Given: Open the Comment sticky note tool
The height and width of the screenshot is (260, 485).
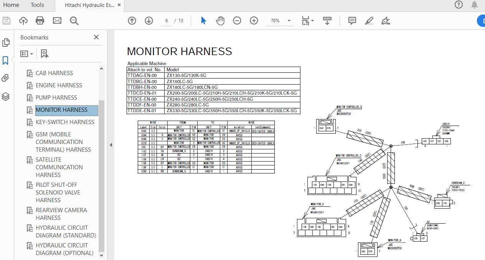Looking at the screenshot, I should (x=352, y=20).
